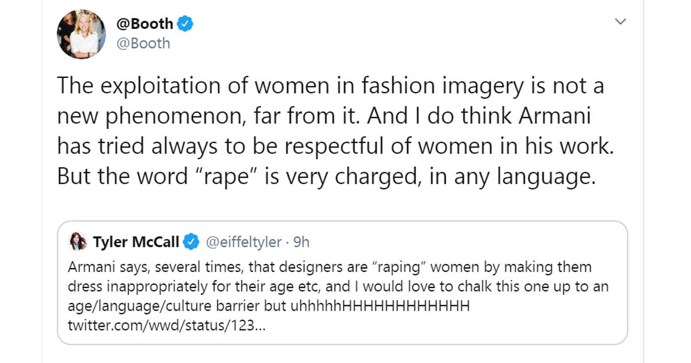Click the verified badge next to Tyler McCall
Screen dimensions: 691x363
coord(192,243)
